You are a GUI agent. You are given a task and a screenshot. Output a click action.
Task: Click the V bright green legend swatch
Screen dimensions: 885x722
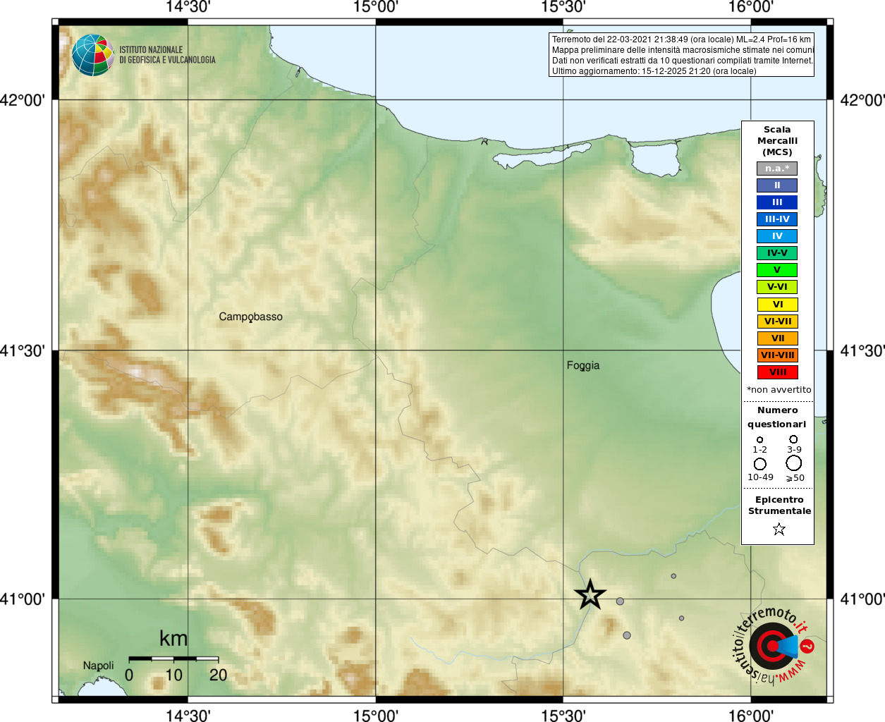point(777,270)
